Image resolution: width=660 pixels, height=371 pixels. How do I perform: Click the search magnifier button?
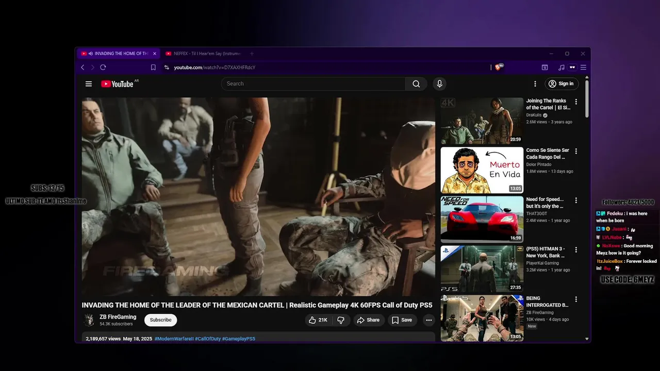416,84
